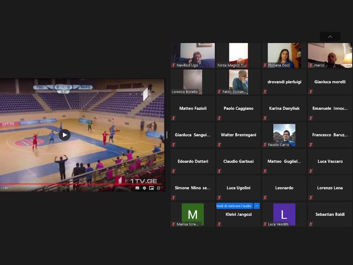Screen dimensions: 353x265
Task: Click muted mic icon on Lorenzo Lena
Action: (311, 197)
